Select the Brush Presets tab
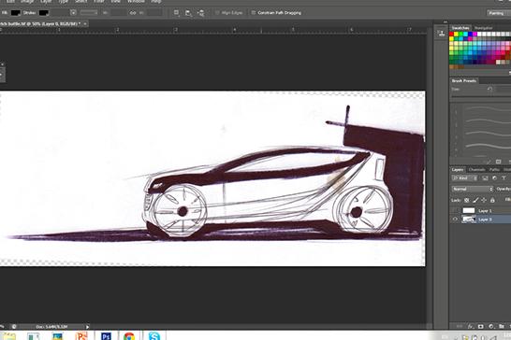This screenshot has width=511, height=340. click(464, 80)
